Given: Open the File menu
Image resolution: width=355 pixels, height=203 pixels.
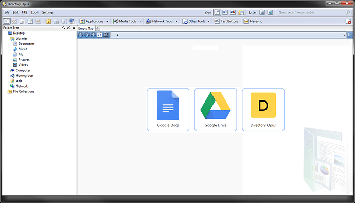Looking at the screenshot, I should coord(7,12).
